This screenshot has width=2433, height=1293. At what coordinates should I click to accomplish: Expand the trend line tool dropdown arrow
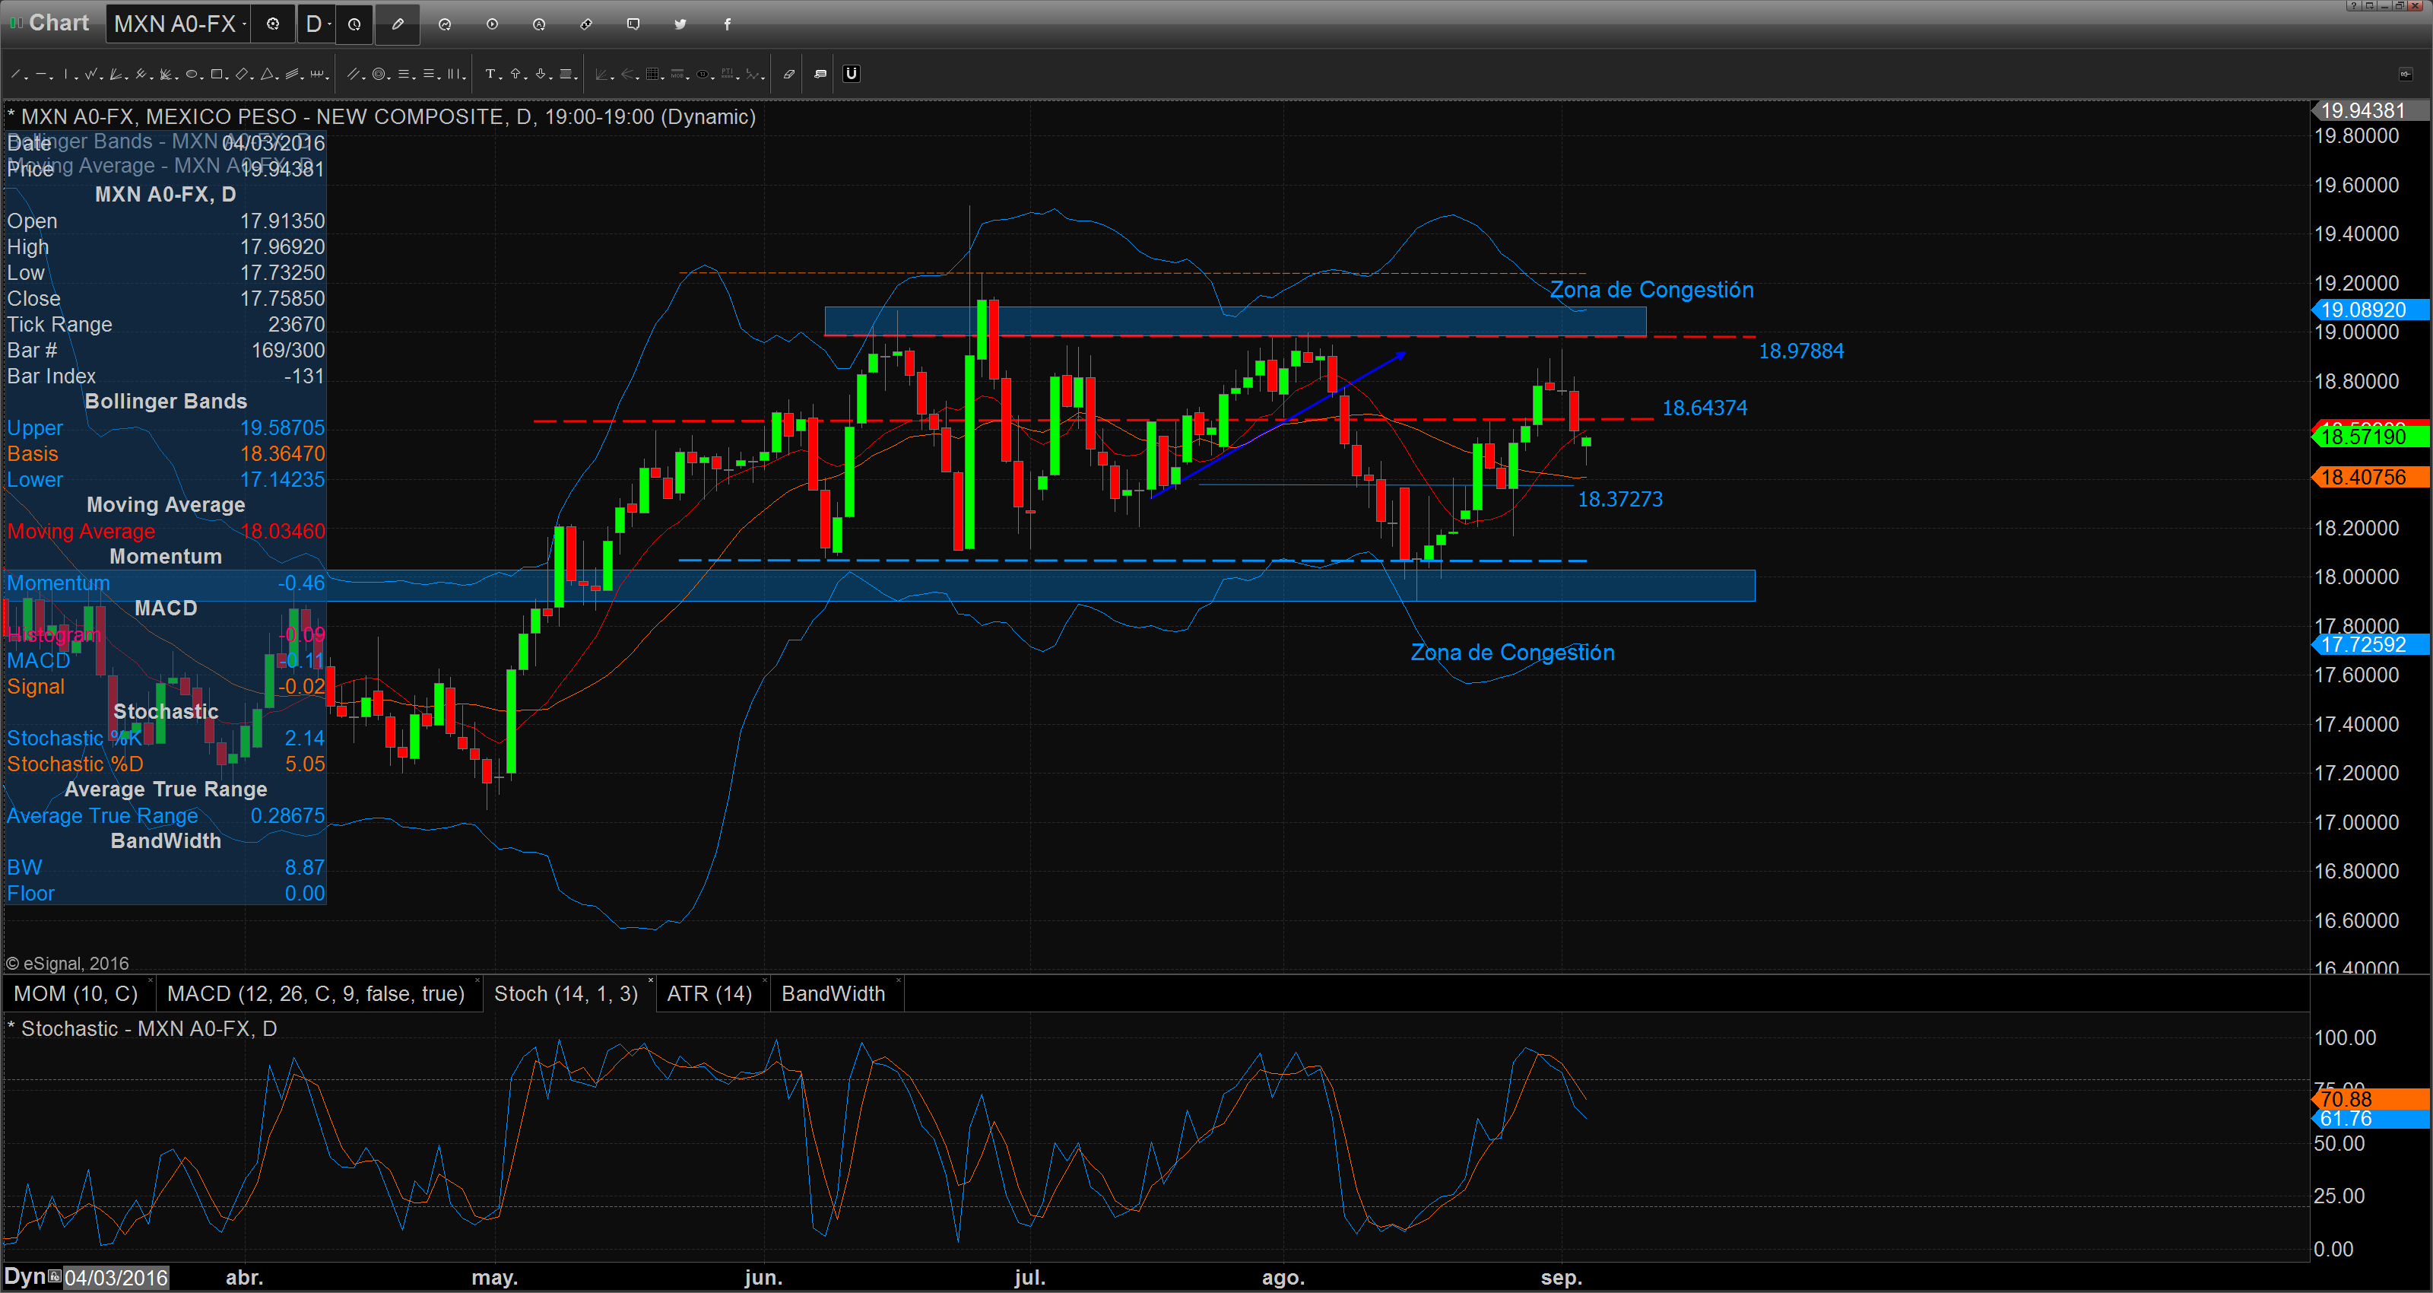[x=27, y=78]
